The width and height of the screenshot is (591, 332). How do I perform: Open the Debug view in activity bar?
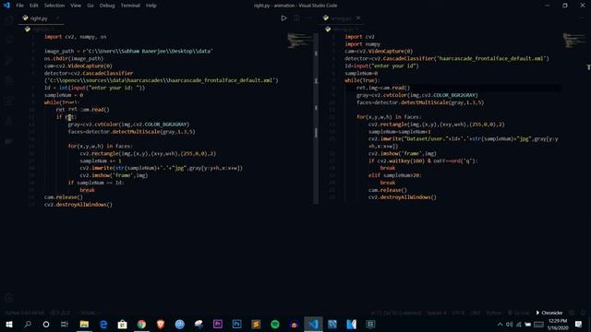[9, 80]
